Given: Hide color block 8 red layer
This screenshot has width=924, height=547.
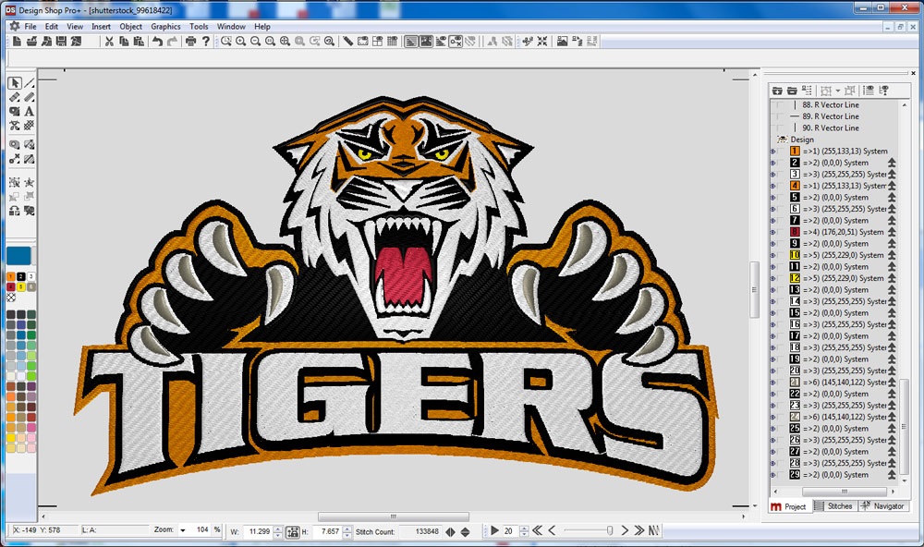Looking at the screenshot, I should [x=773, y=232].
